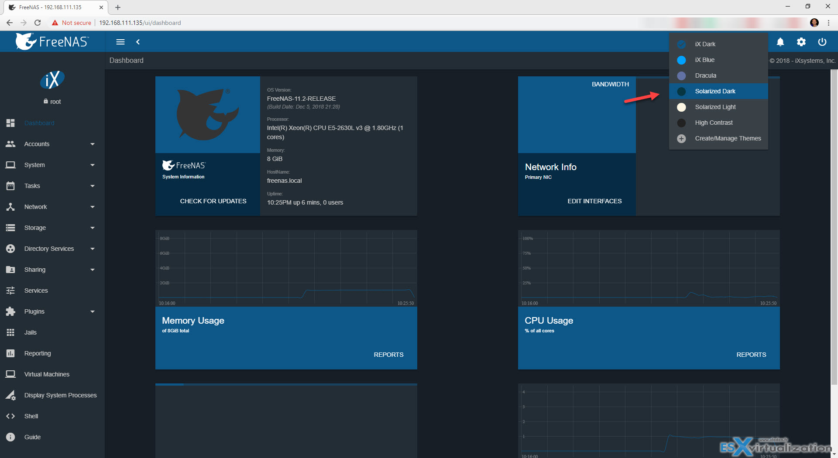Click the Virtual Machines monitor icon
The image size is (838, 458).
tap(10, 374)
